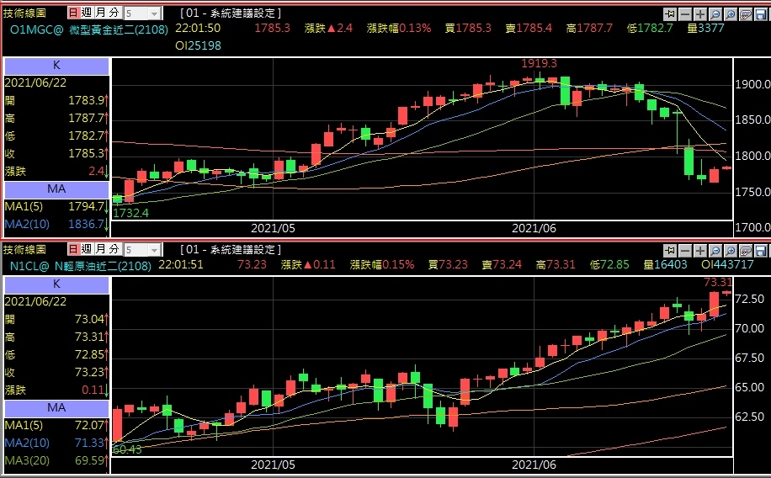Click the K header in gold chart panel

tap(56, 66)
